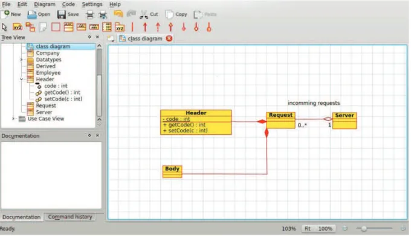The width and height of the screenshot is (411, 236).
Task: Save the current model
Action: tap(68, 14)
